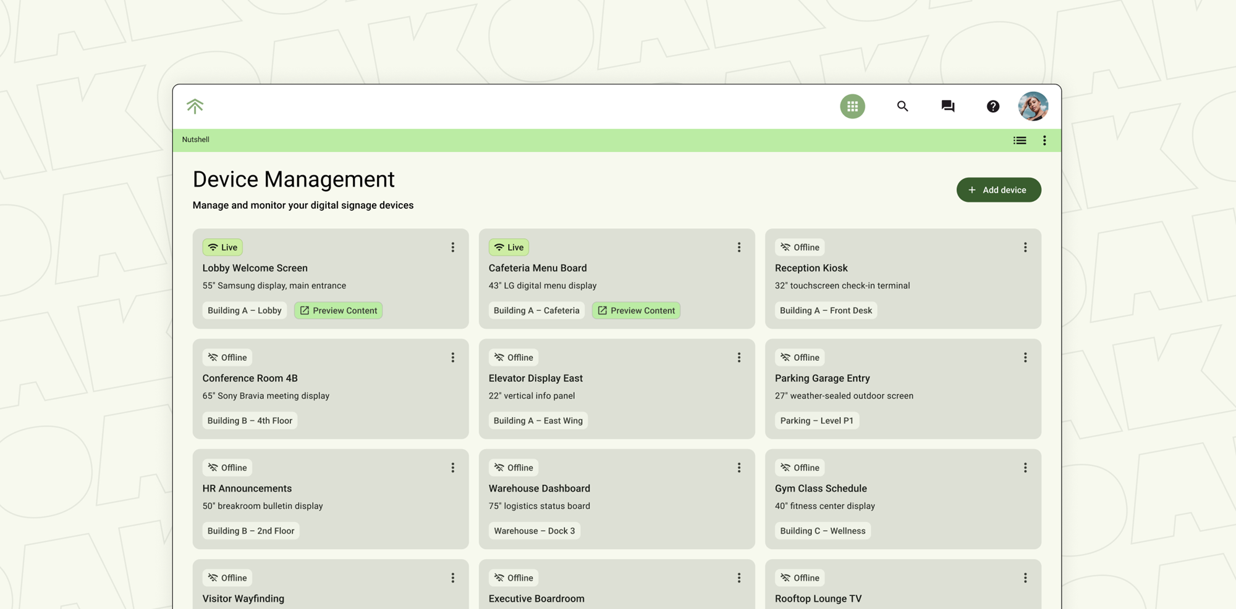Select the Building A – East Wing tag
This screenshot has height=609, width=1236.
[538, 421]
